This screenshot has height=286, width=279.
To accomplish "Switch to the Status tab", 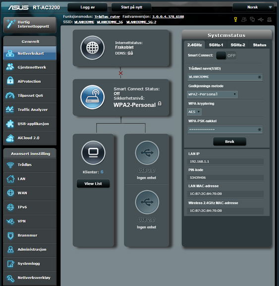I will coord(259,45).
